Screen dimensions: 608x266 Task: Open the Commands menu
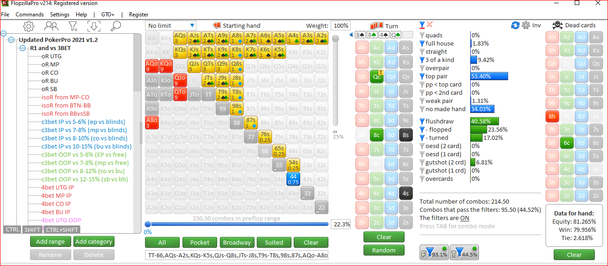(x=30, y=15)
